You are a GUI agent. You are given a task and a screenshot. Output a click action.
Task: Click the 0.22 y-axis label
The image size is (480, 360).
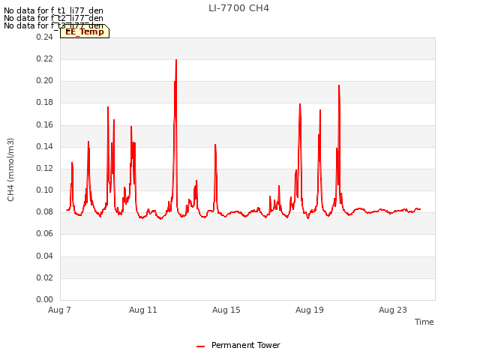(45, 58)
